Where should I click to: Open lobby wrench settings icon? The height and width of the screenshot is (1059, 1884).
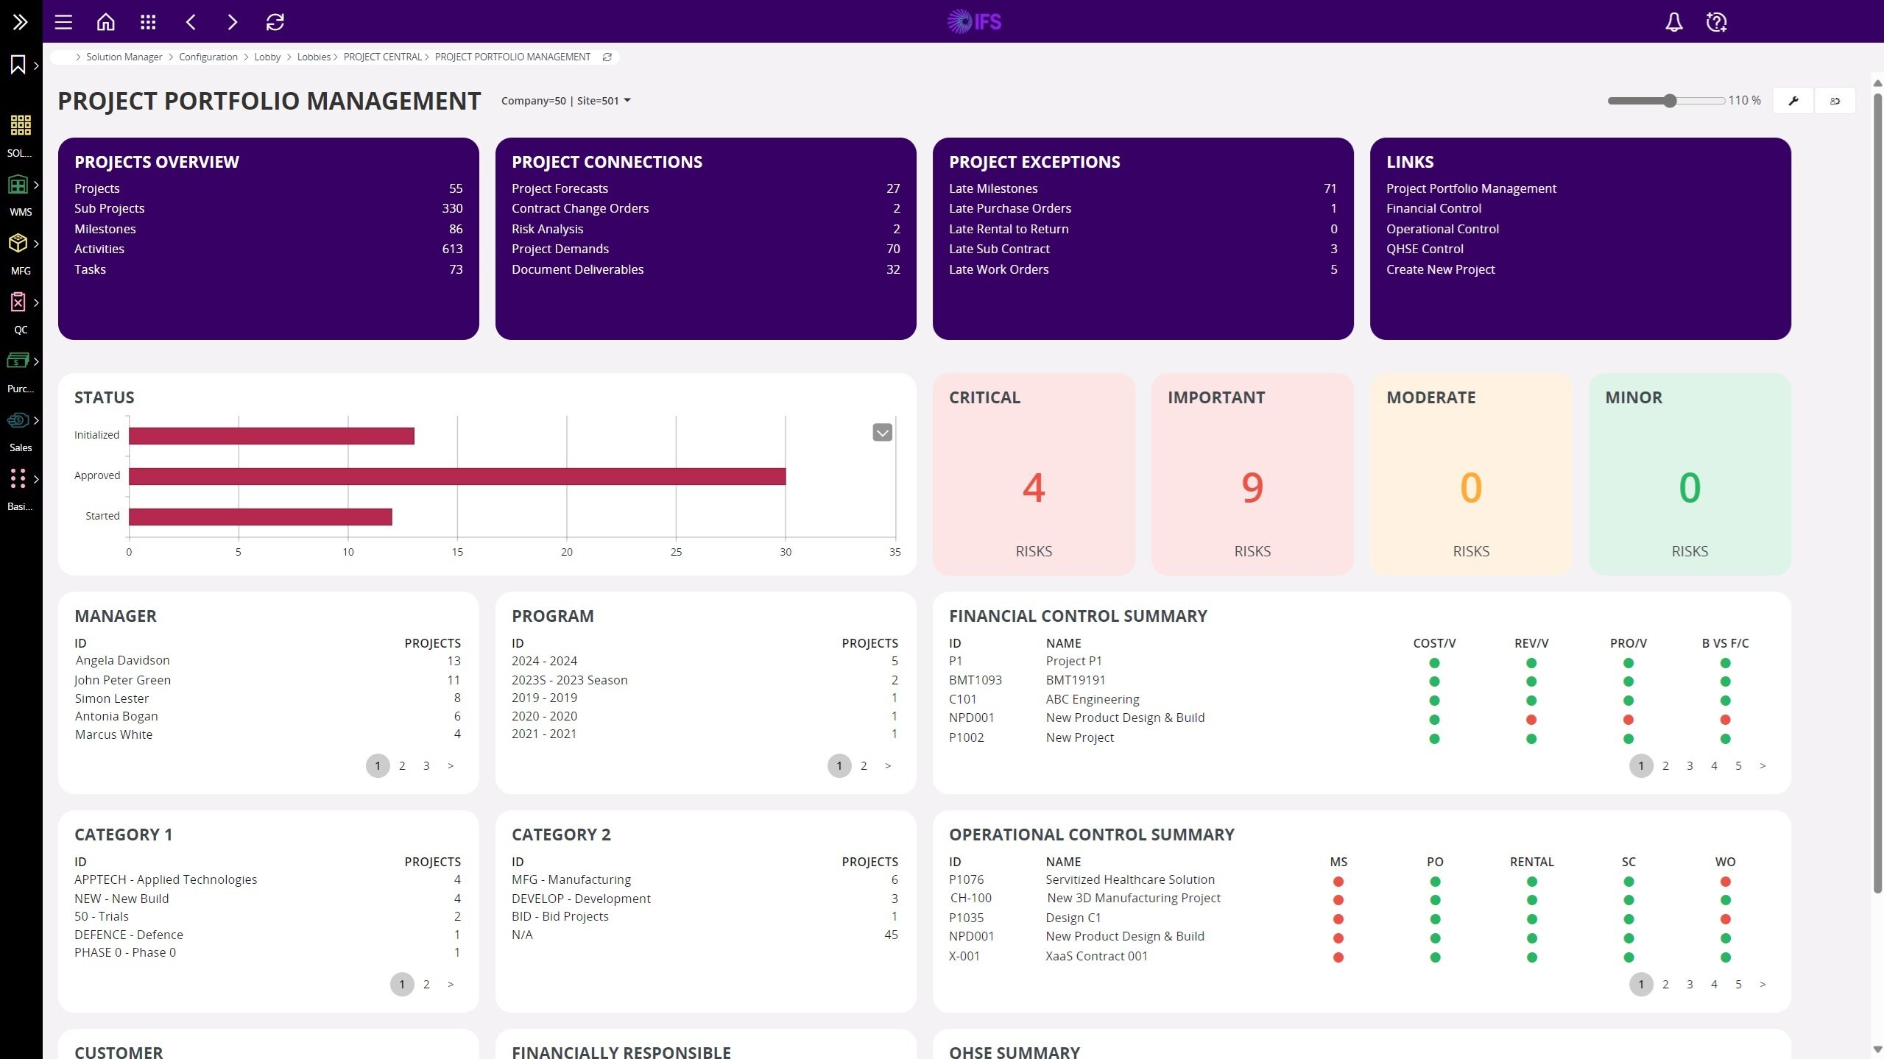pos(1793,101)
